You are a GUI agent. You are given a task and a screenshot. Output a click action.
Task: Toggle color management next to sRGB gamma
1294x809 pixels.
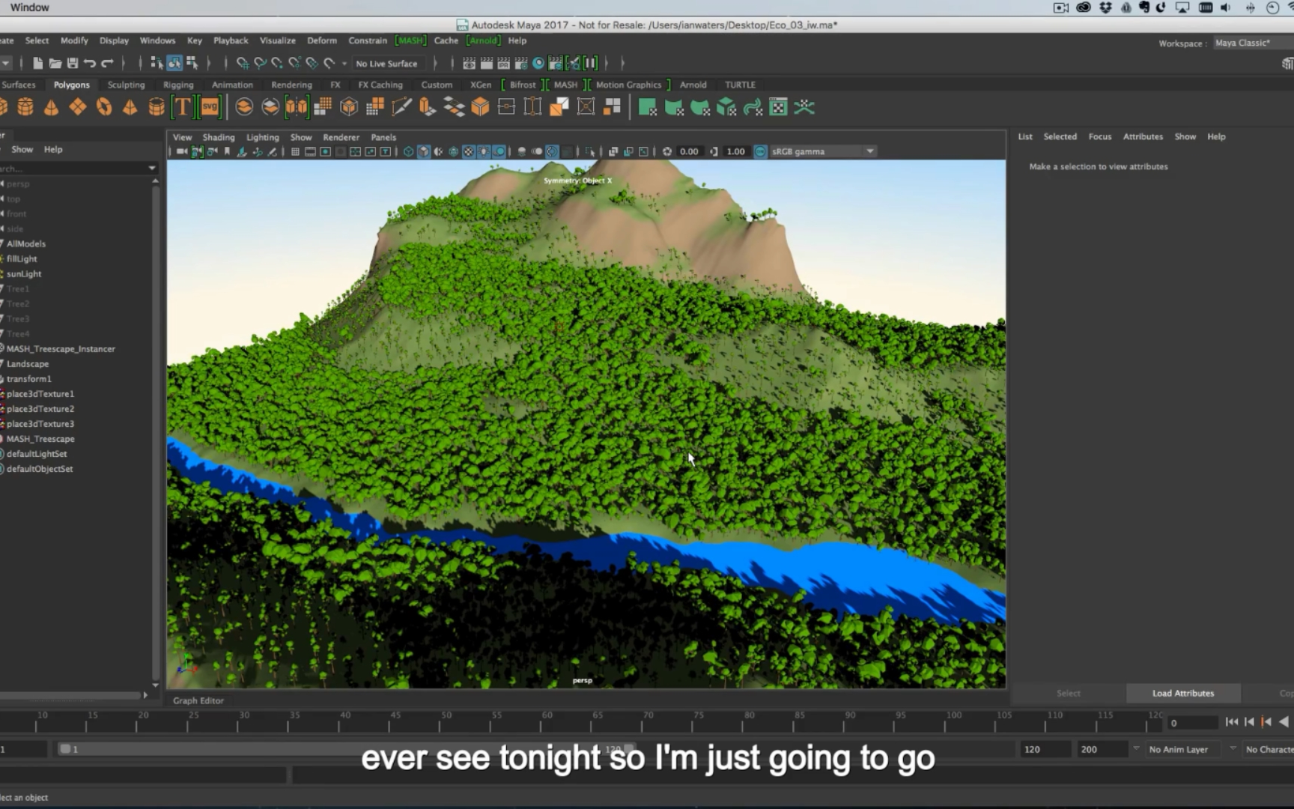[760, 151]
